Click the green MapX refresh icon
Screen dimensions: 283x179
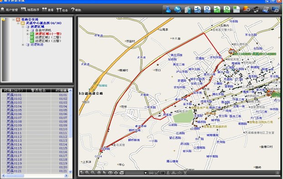coord(226,10)
